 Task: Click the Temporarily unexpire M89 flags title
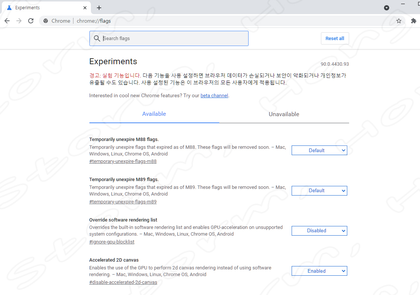click(x=124, y=180)
